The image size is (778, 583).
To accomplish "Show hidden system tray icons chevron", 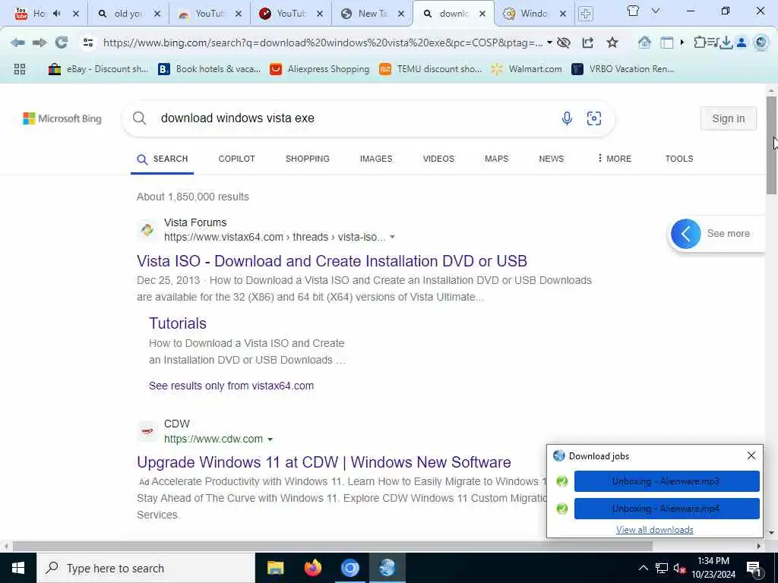I will pyautogui.click(x=643, y=568).
